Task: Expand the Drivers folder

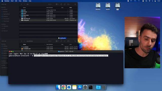Action: click(21, 12)
